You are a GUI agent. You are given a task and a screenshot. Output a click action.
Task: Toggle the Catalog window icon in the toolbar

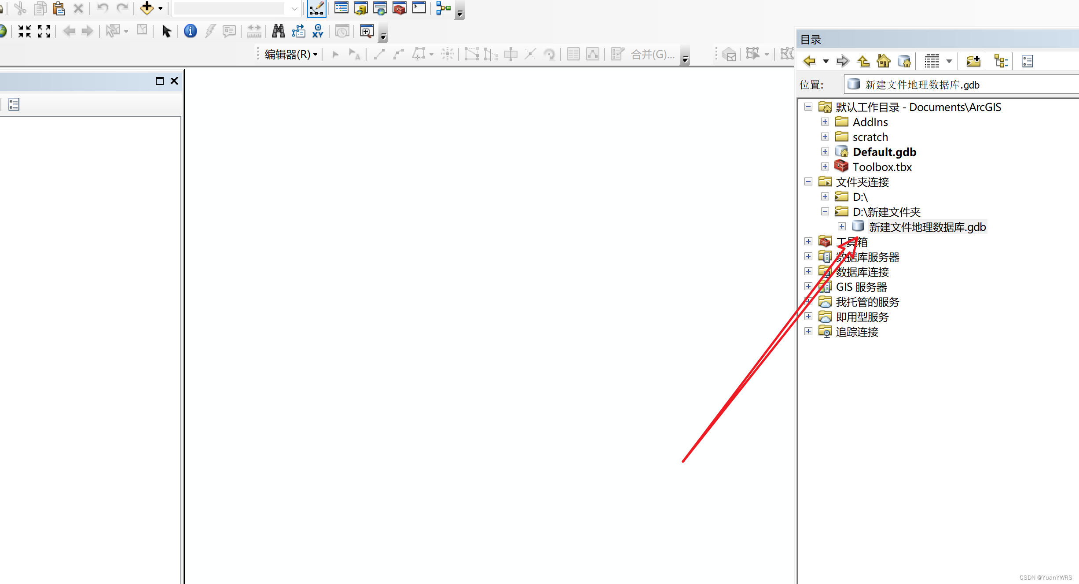361,8
